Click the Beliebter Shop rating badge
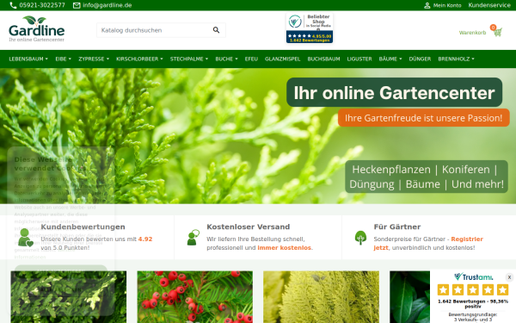The height and width of the screenshot is (323, 516). [310, 28]
